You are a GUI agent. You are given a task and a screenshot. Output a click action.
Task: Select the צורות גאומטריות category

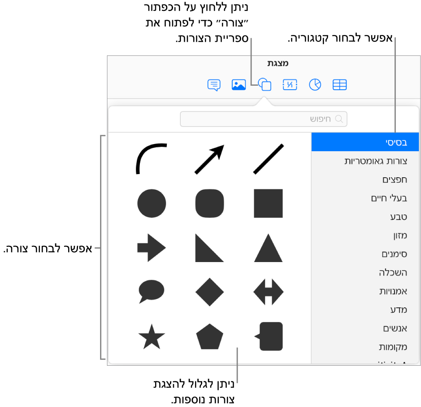pyautogui.click(x=365, y=161)
